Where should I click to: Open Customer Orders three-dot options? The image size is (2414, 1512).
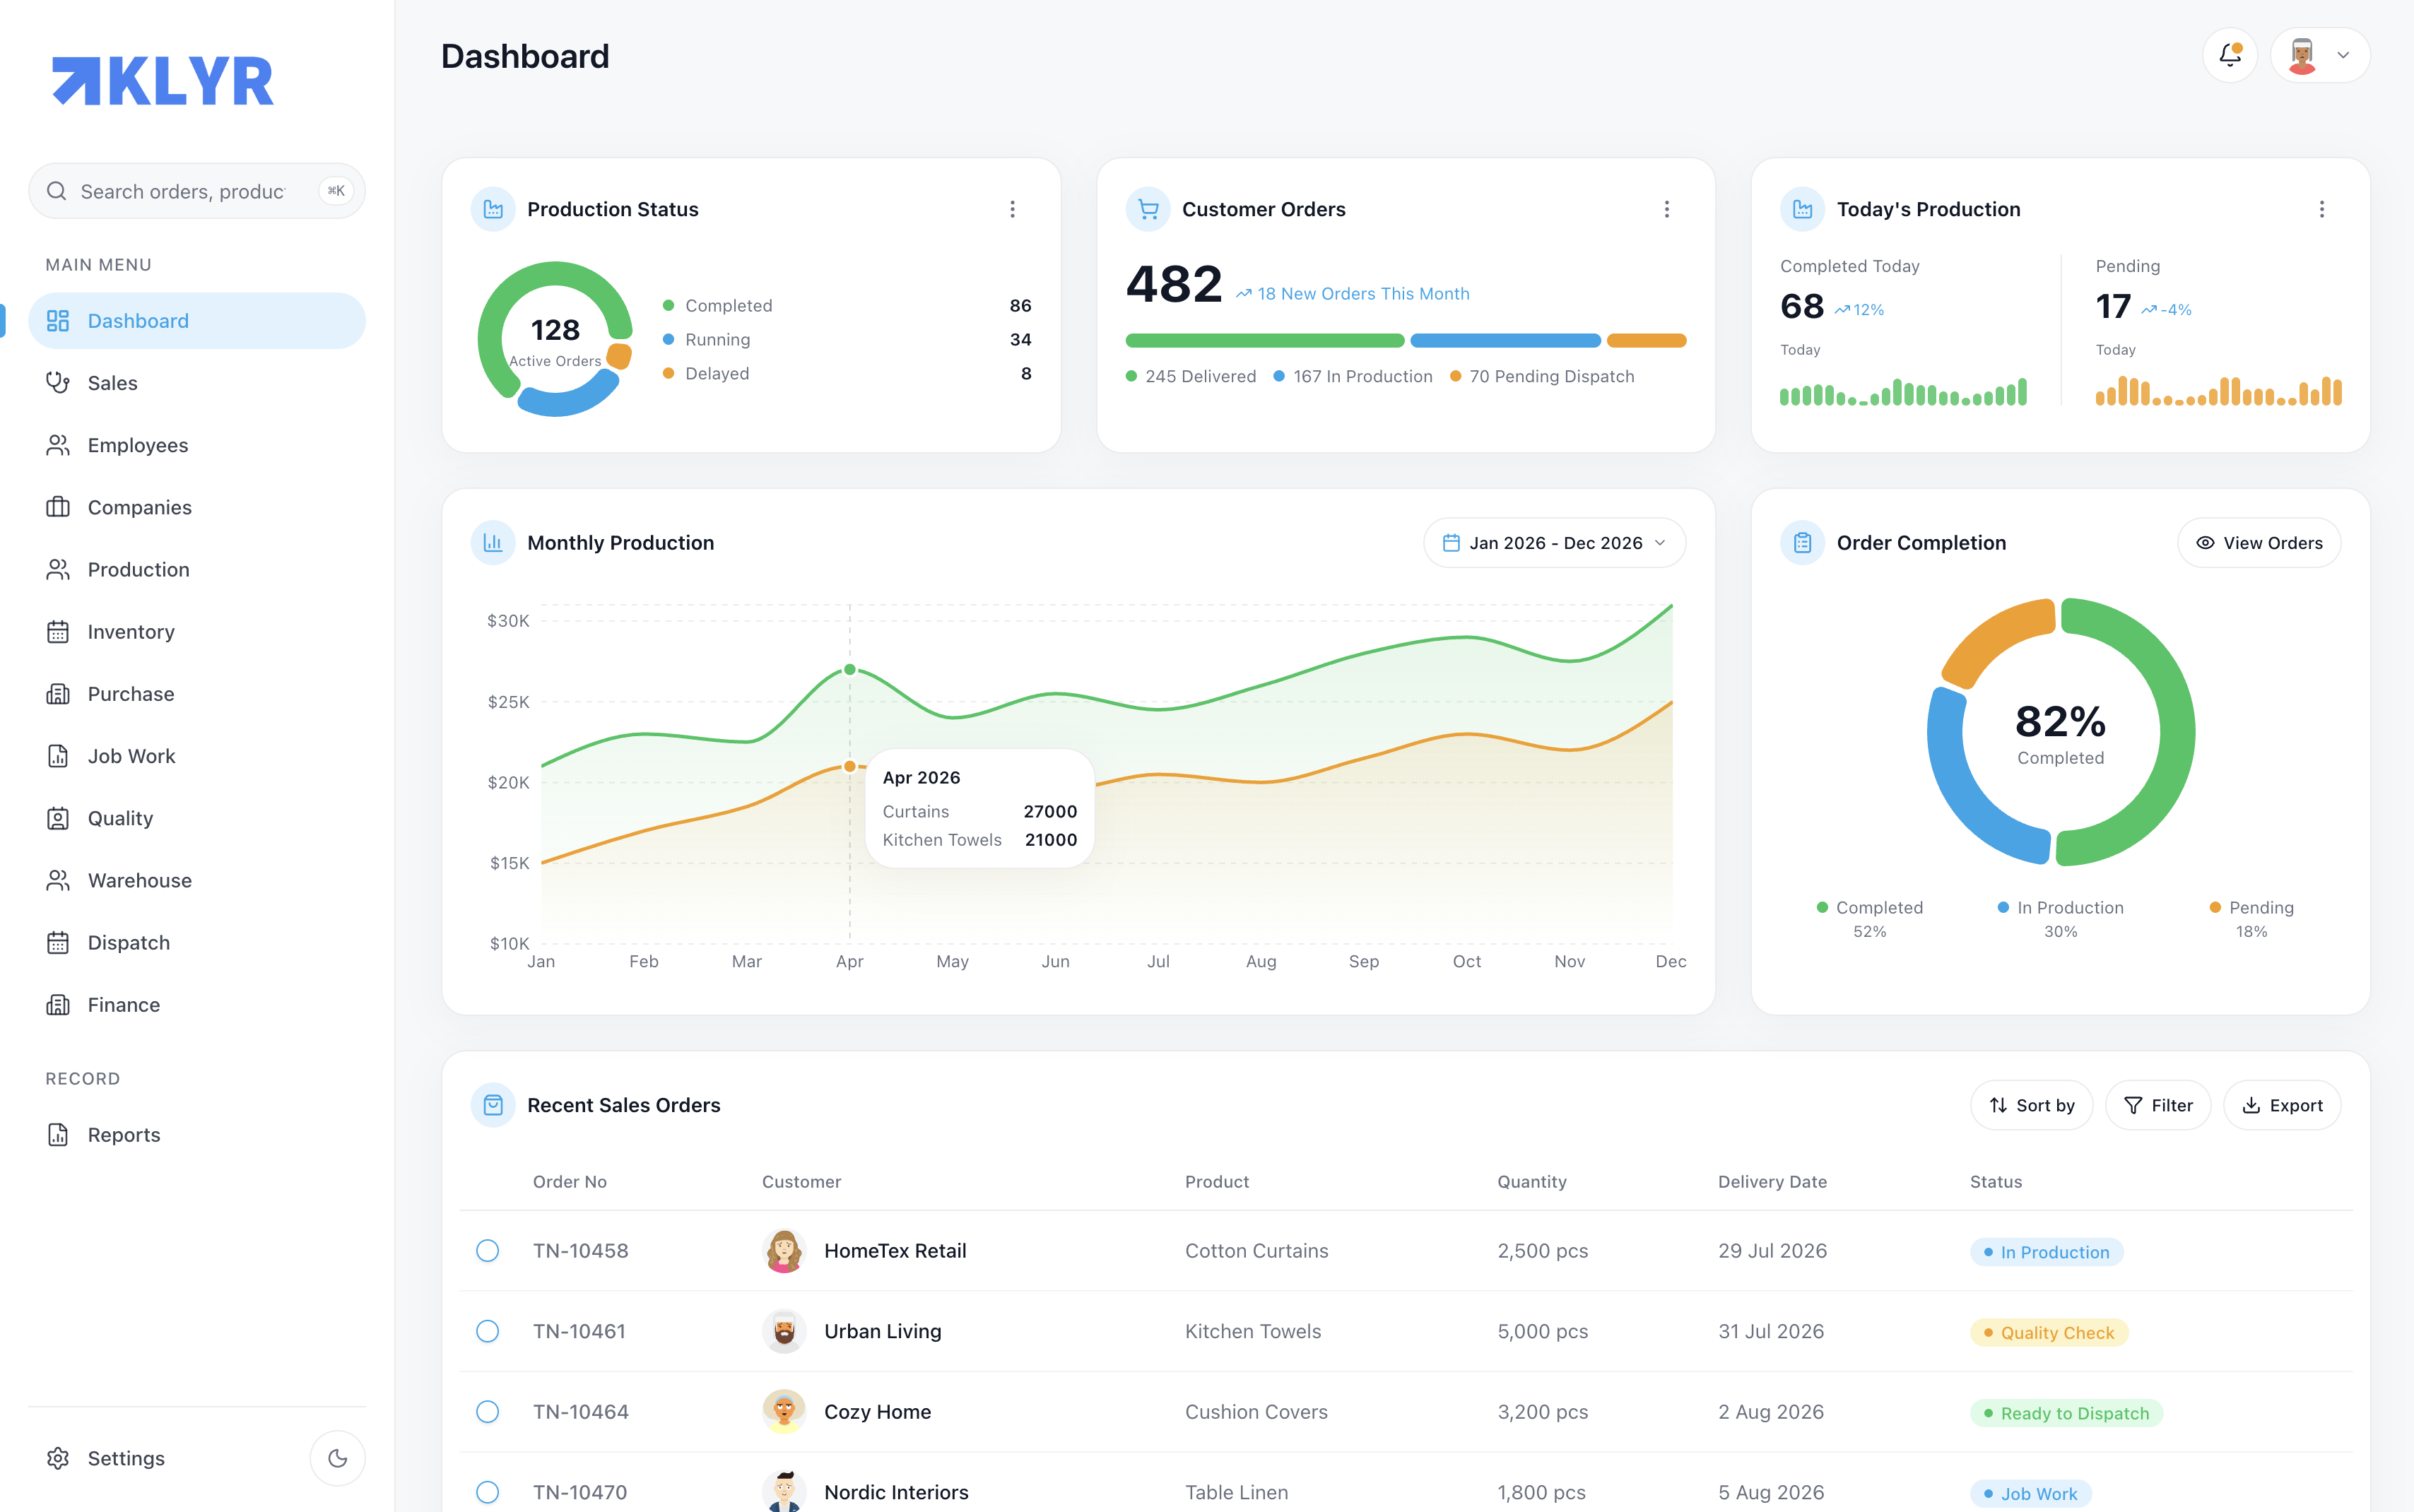[x=1667, y=209]
